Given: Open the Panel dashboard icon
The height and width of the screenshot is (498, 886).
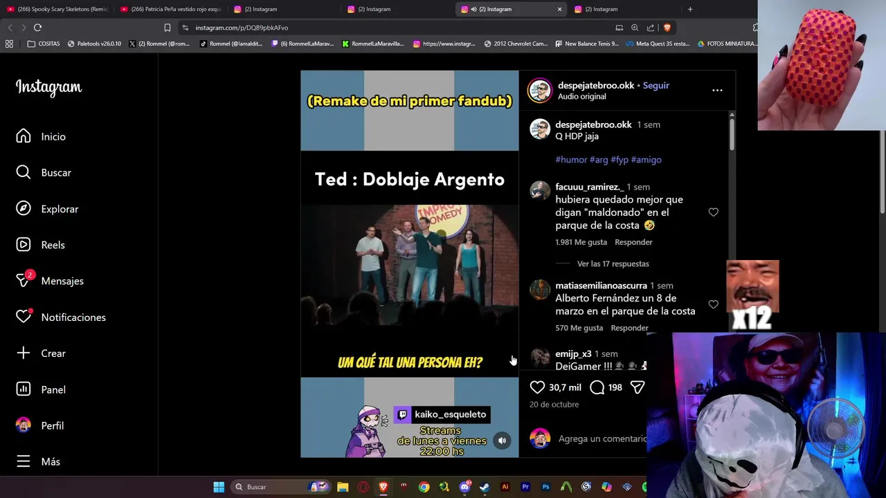Looking at the screenshot, I should (x=24, y=389).
